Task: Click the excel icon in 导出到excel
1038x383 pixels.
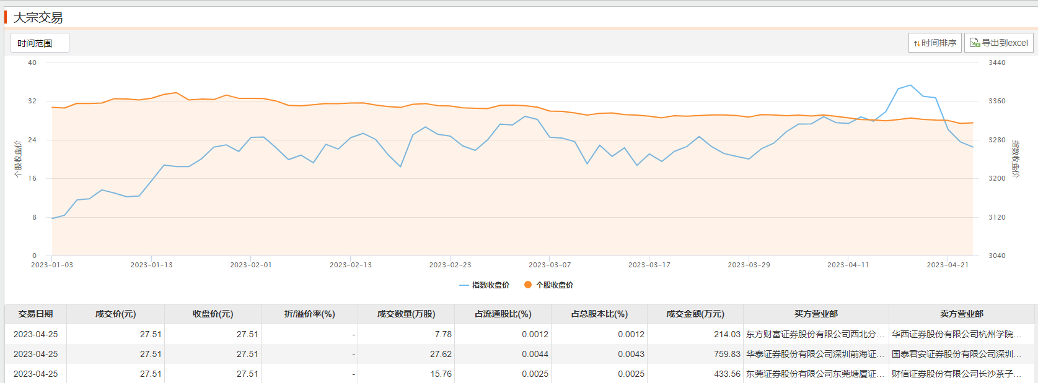Action: click(x=974, y=43)
